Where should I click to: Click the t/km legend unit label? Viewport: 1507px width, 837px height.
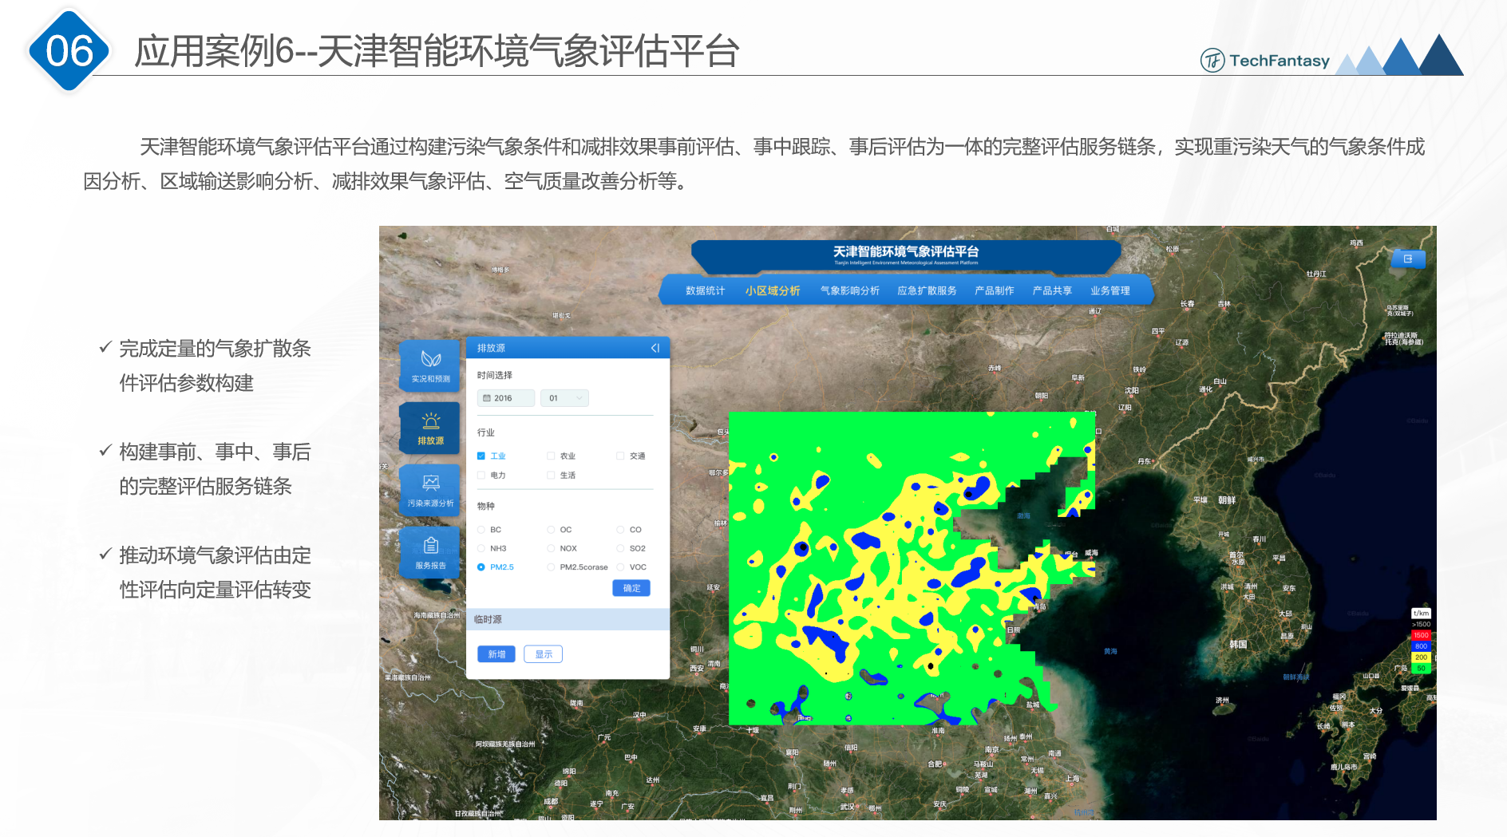pos(1421,614)
